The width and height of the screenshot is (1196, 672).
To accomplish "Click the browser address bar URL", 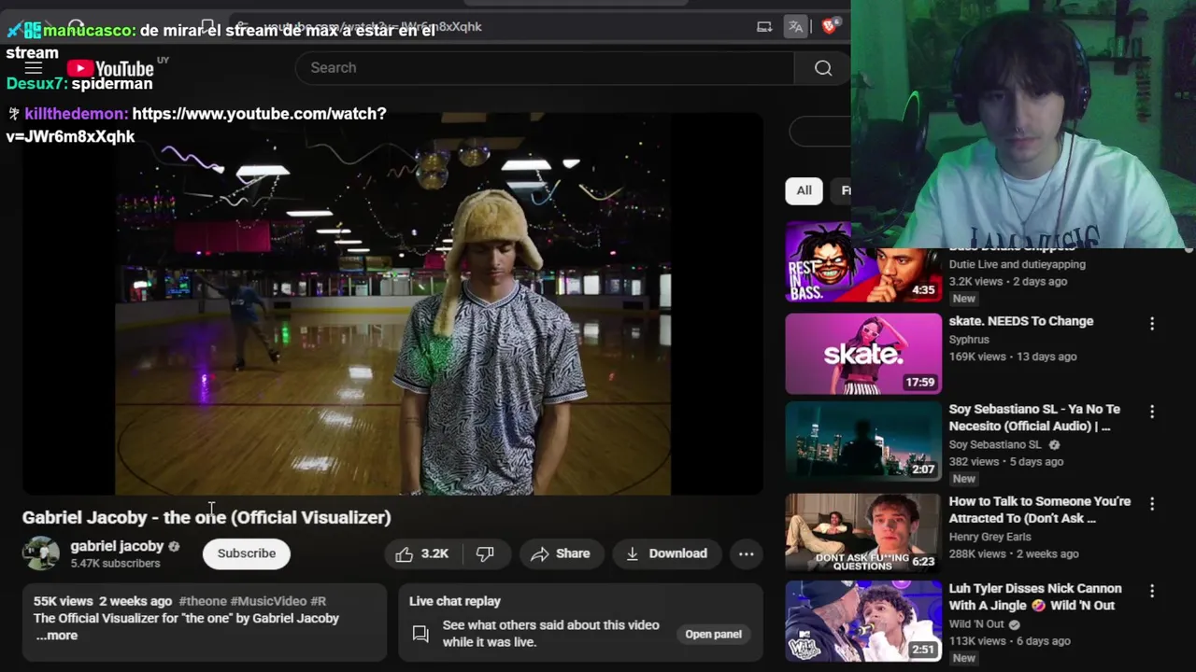I will [x=374, y=27].
